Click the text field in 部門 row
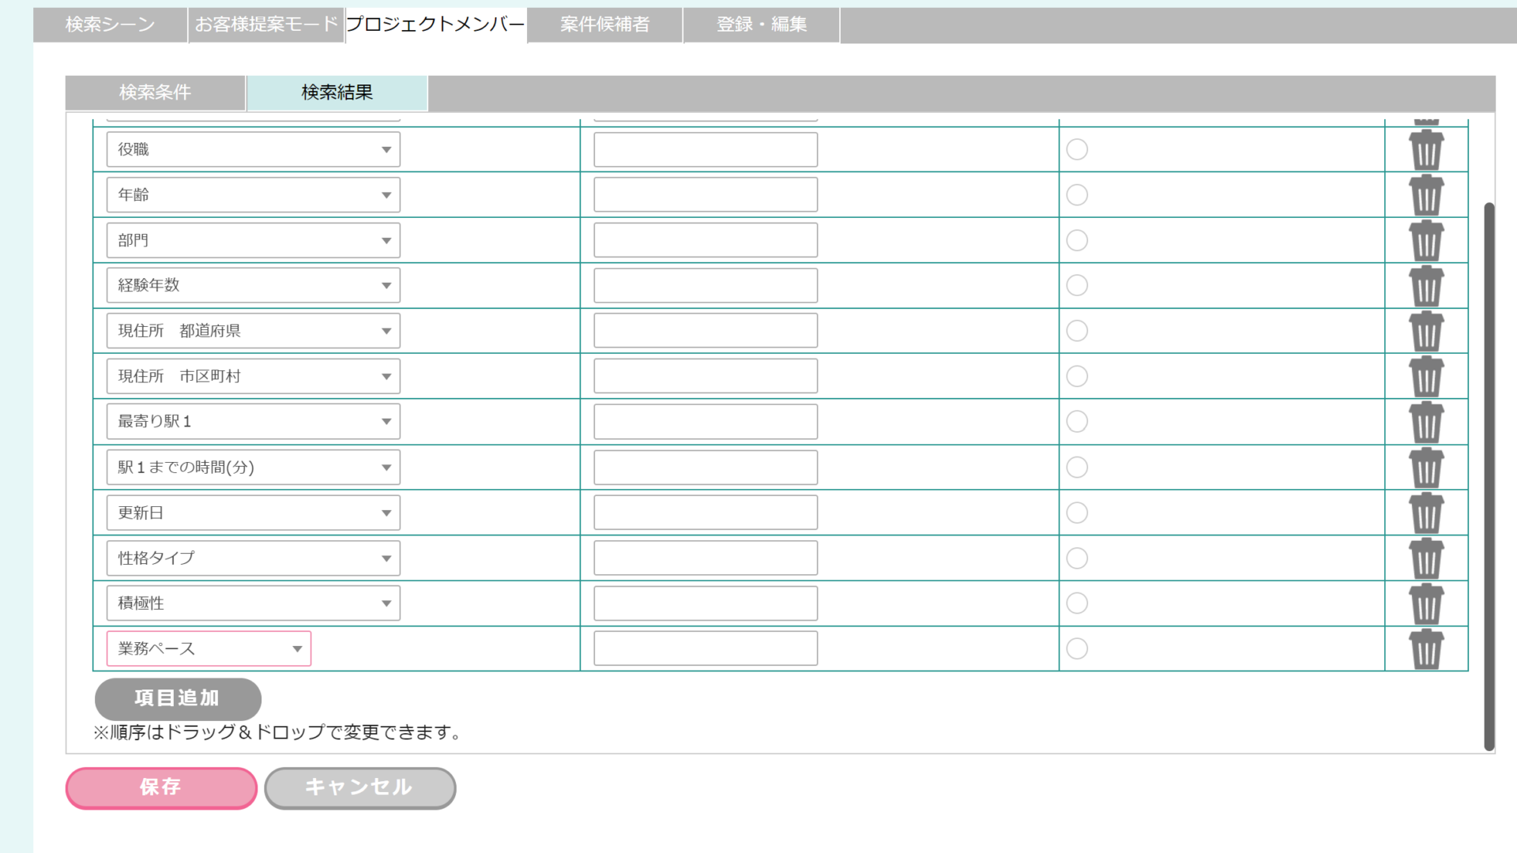Viewport: 1517px width, 853px height. [705, 240]
